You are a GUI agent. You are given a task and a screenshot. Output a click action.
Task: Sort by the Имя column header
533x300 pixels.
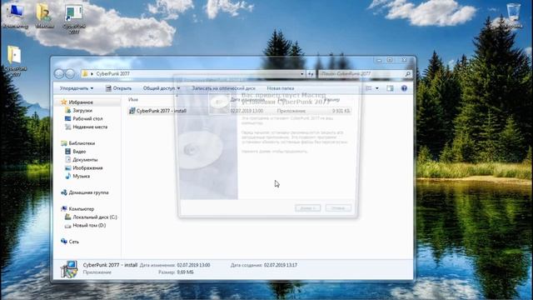(x=133, y=99)
